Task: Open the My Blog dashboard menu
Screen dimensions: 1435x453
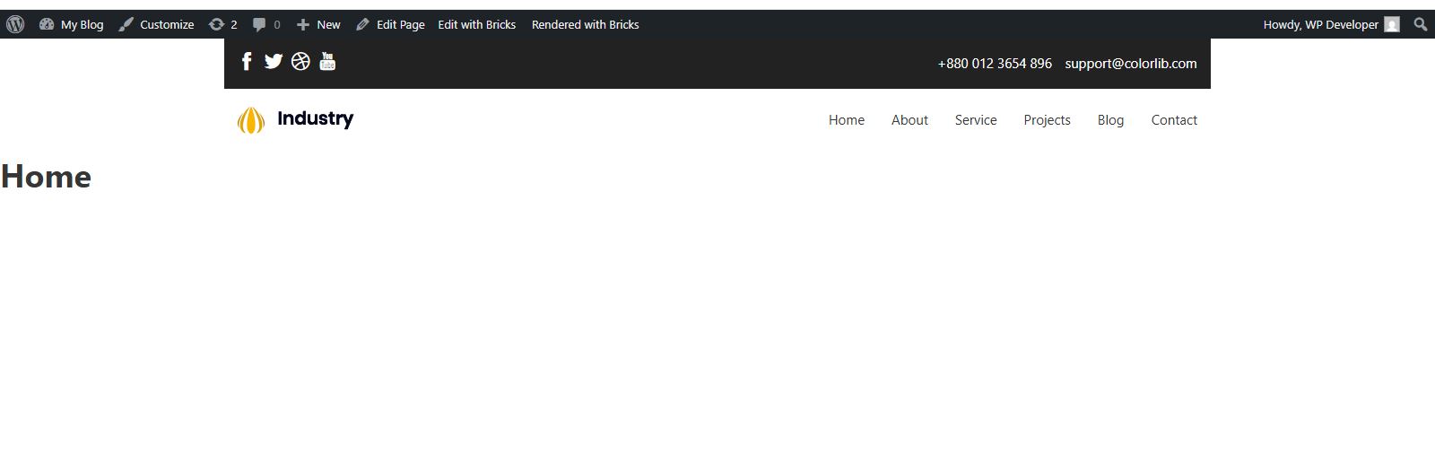Action: 72,24
